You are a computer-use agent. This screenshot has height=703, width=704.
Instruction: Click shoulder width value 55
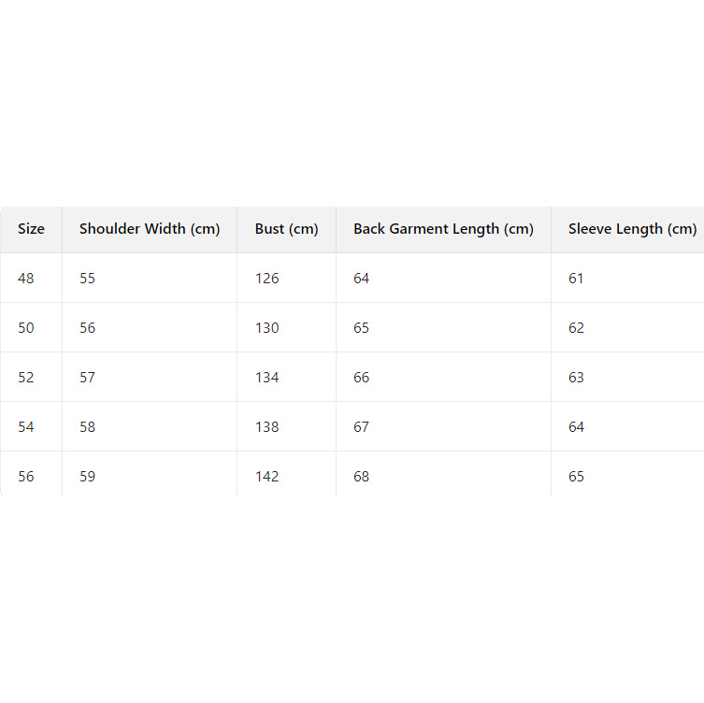[x=88, y=279]
